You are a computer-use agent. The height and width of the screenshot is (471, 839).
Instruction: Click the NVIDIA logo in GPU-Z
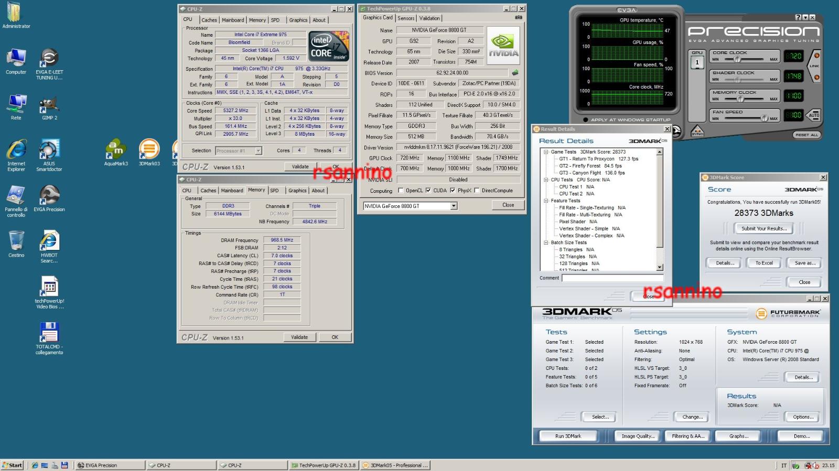(503, 46)
